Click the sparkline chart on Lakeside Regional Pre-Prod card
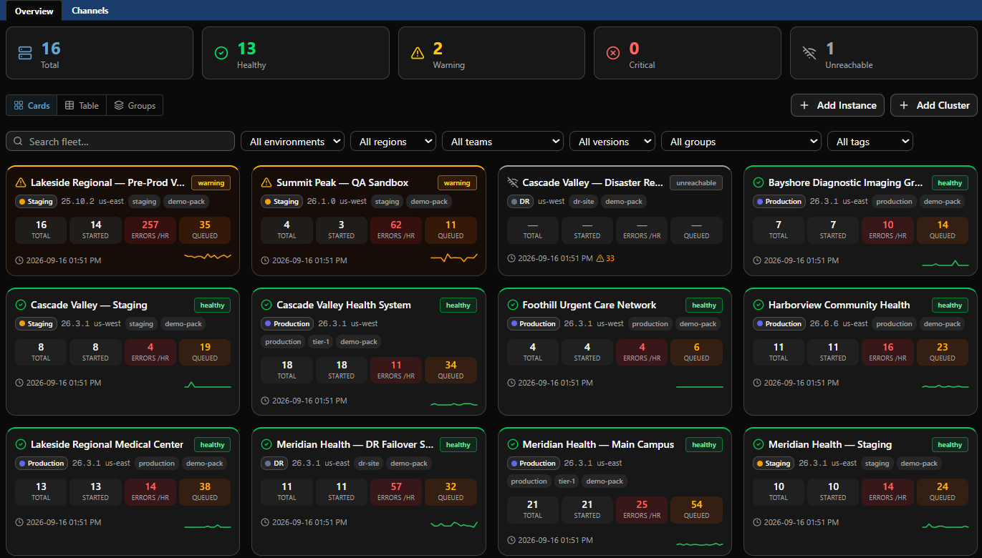Viewport: 982px width, 558px height. (208, 255)
